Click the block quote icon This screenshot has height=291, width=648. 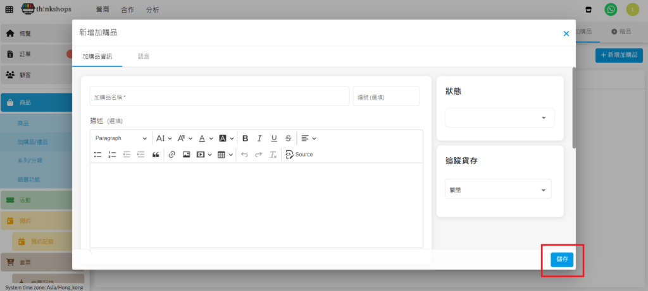click(x=156, y=155)
